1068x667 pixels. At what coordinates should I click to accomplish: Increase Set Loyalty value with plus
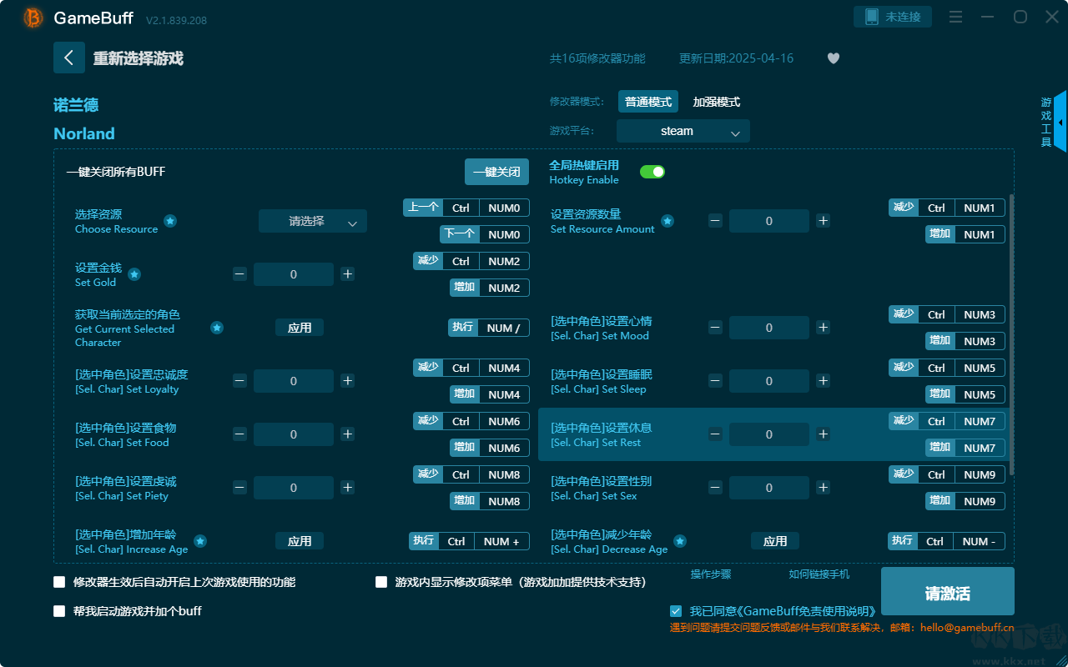[348, 381]
